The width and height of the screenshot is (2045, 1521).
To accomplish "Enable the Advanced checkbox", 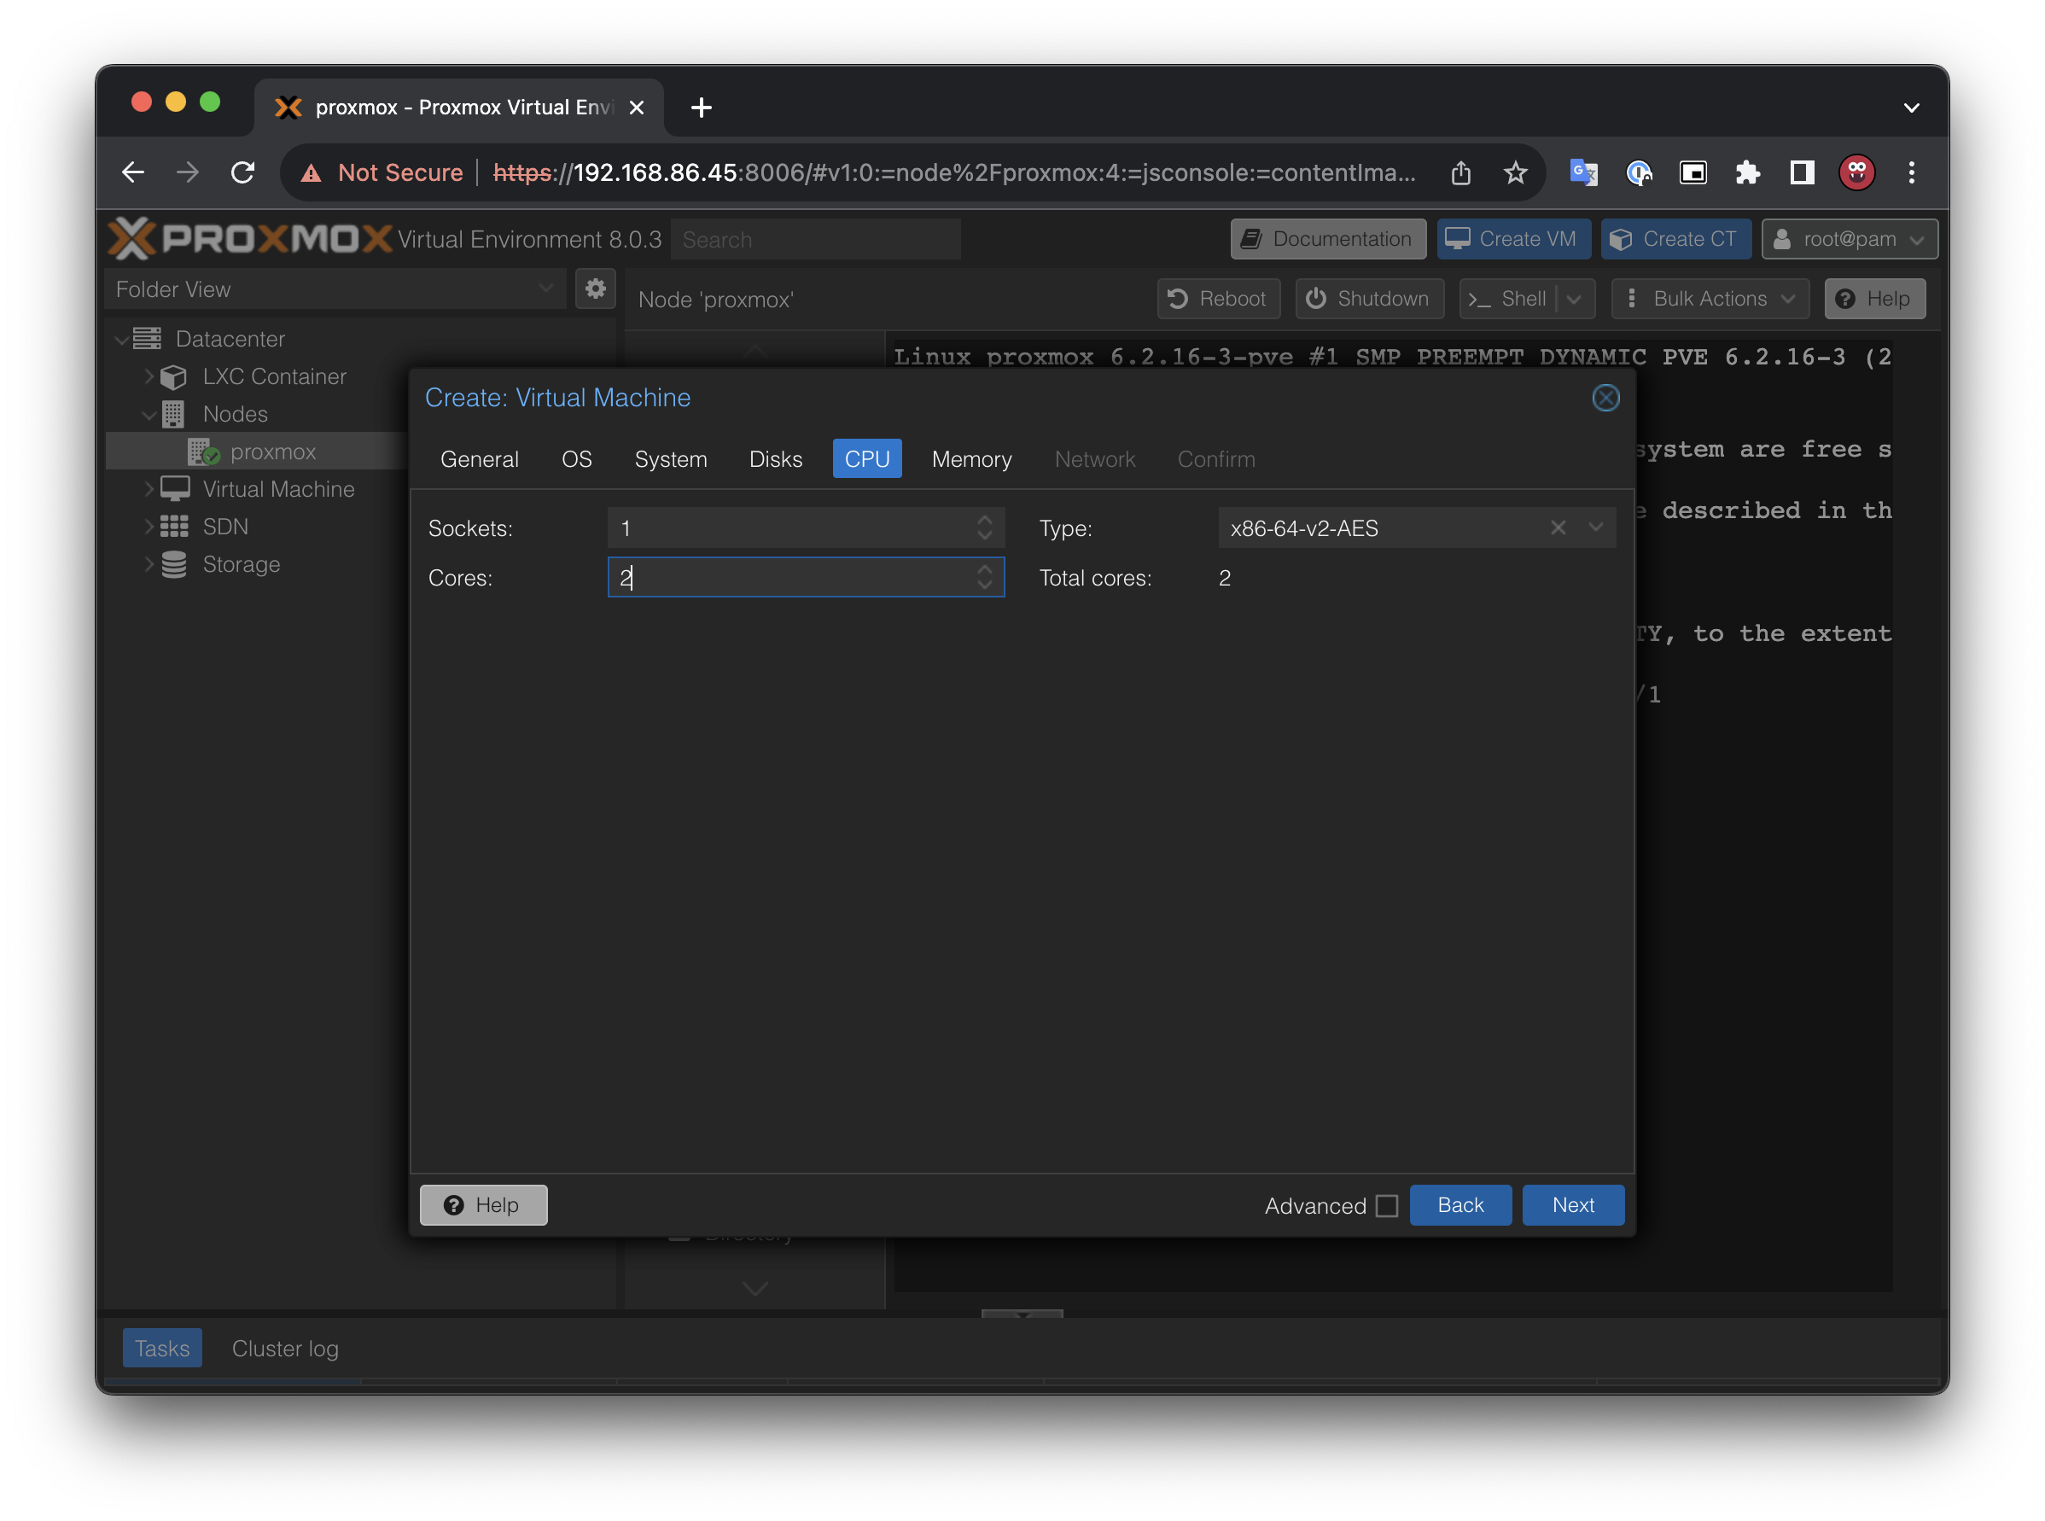I will click(x=1386, y=1205).
